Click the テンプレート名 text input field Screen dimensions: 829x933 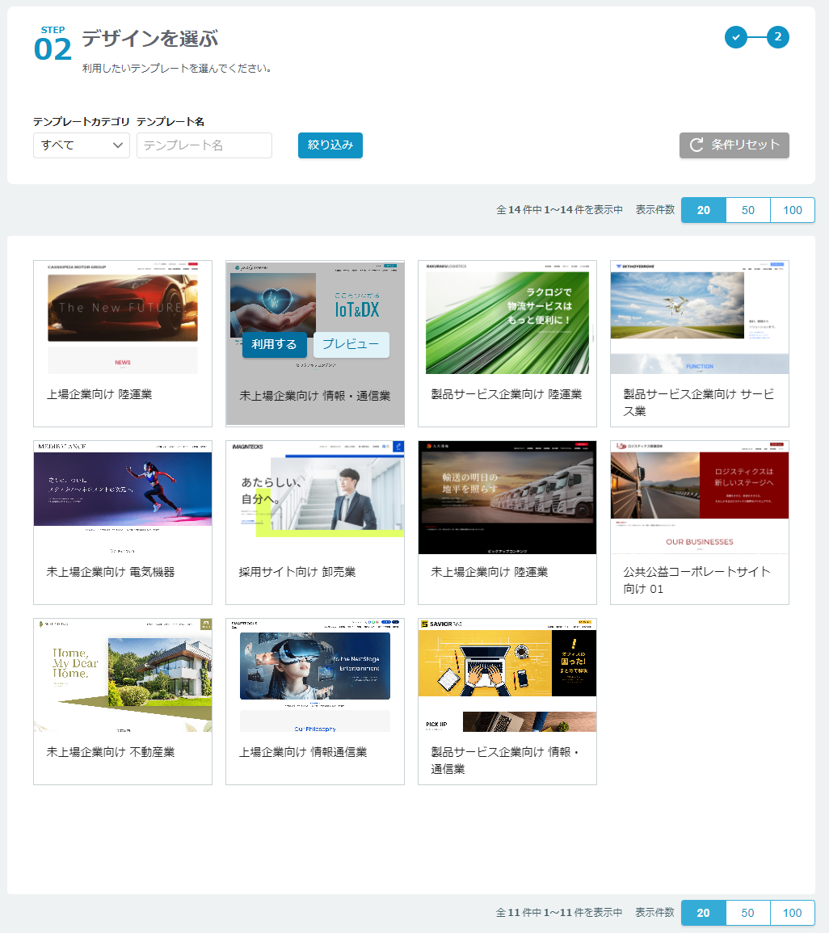pos(204,145)
